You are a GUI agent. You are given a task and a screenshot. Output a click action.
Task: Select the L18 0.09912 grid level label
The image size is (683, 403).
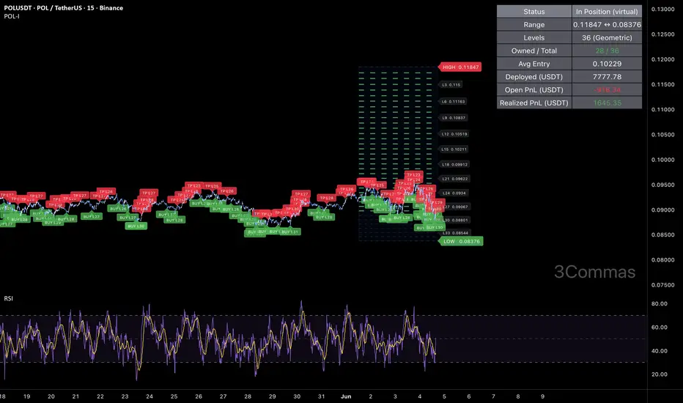[454, 165]
